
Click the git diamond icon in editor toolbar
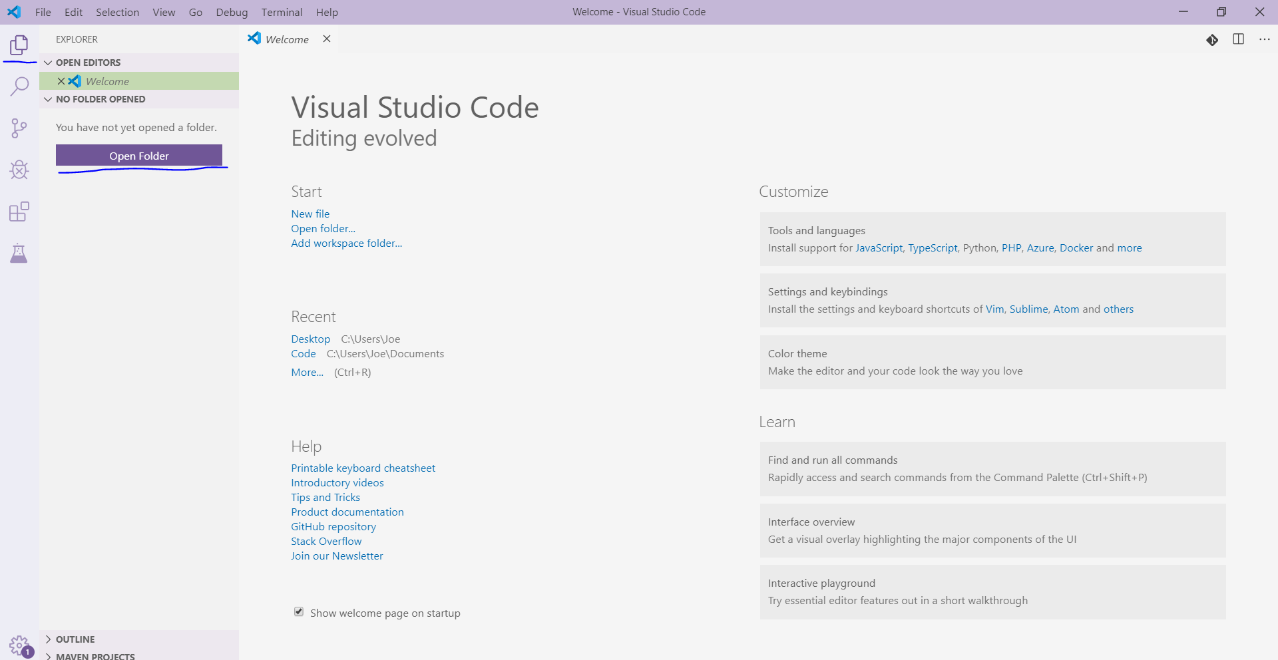(x=1212, y=40)
